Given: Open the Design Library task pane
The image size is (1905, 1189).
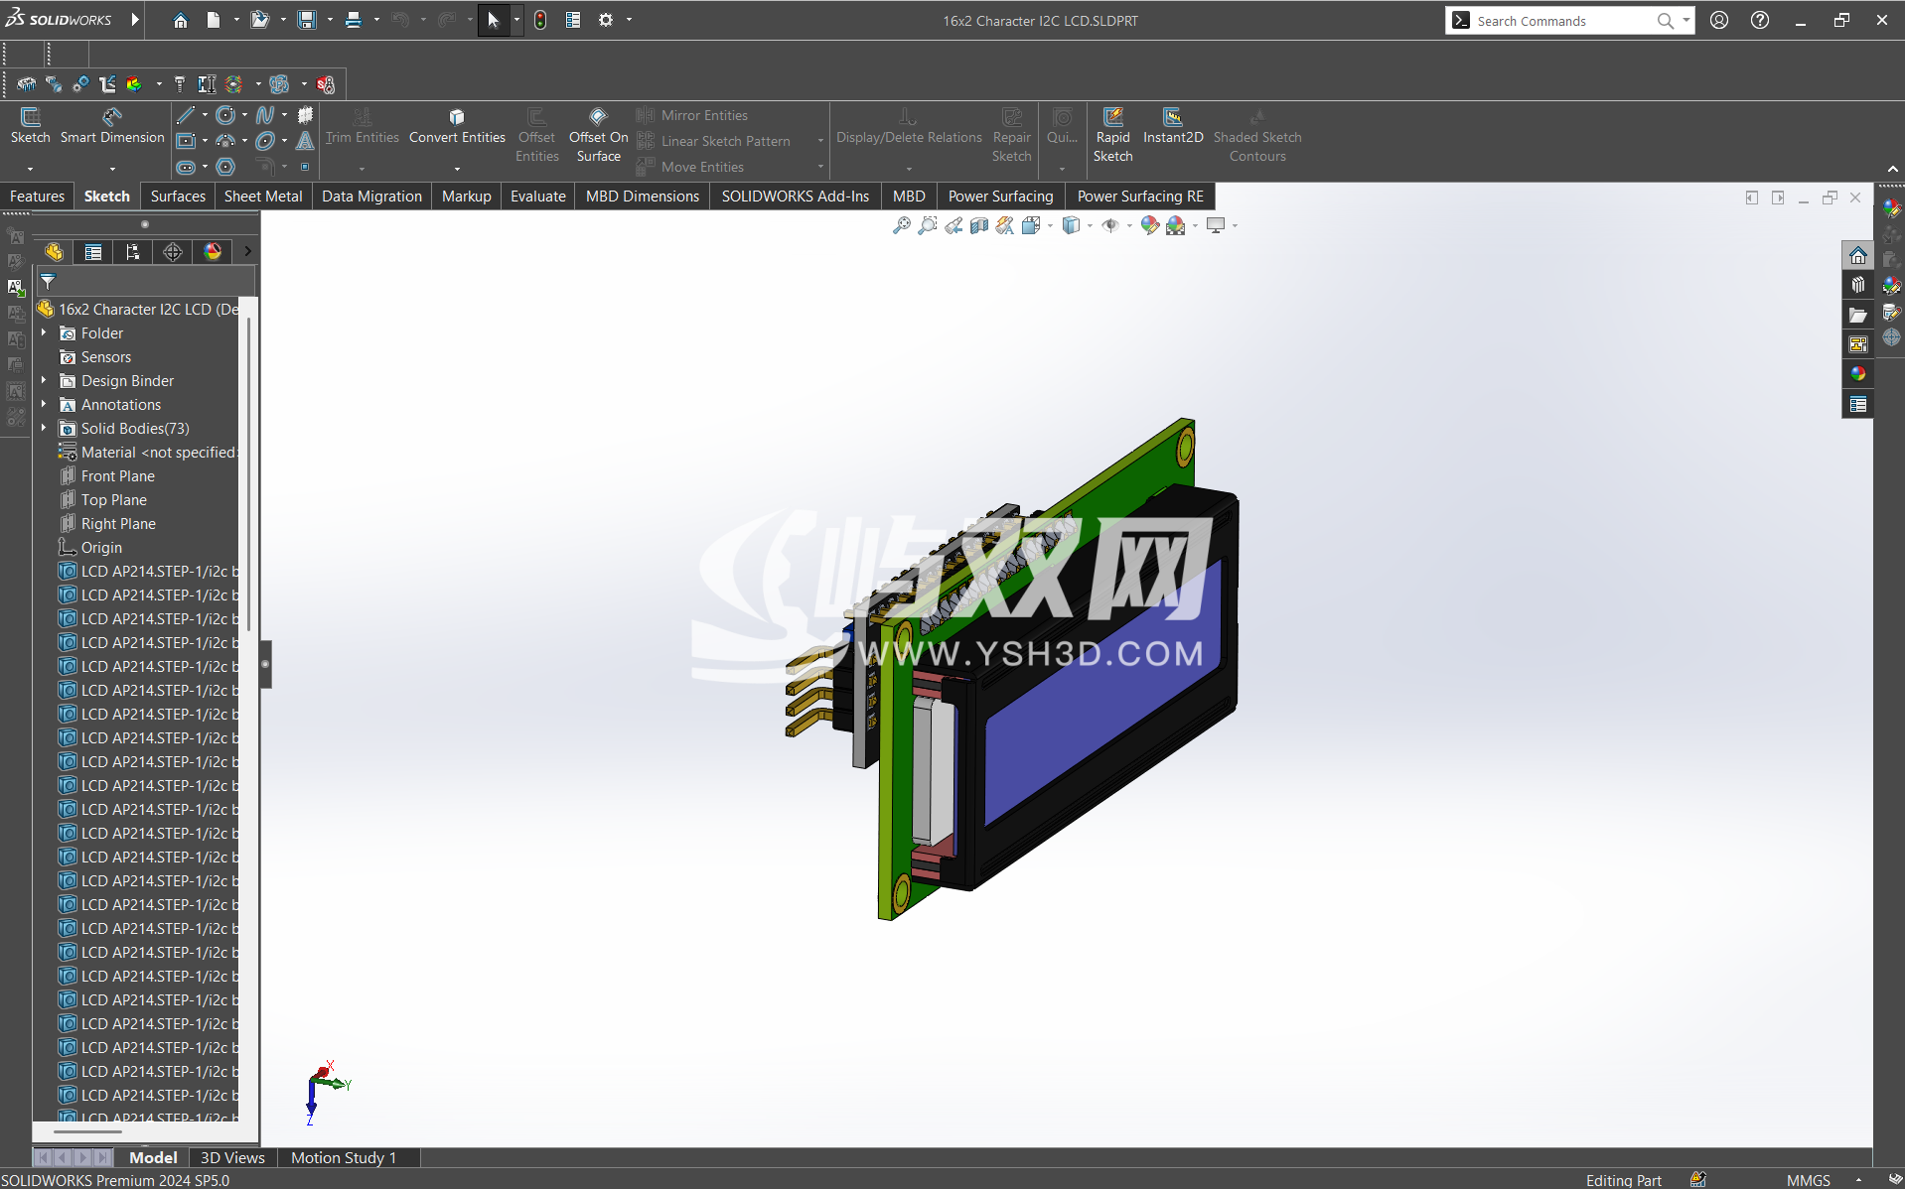Looking at the screenshot, I should pos(1858,285).
